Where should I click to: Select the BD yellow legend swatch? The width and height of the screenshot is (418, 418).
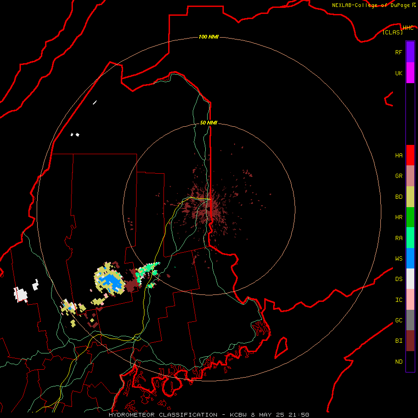(x=410, y=197)
